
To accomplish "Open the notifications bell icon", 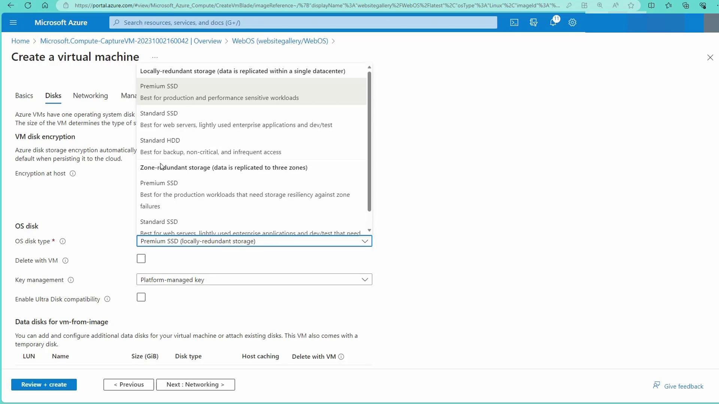I will (x=553, y=22).
